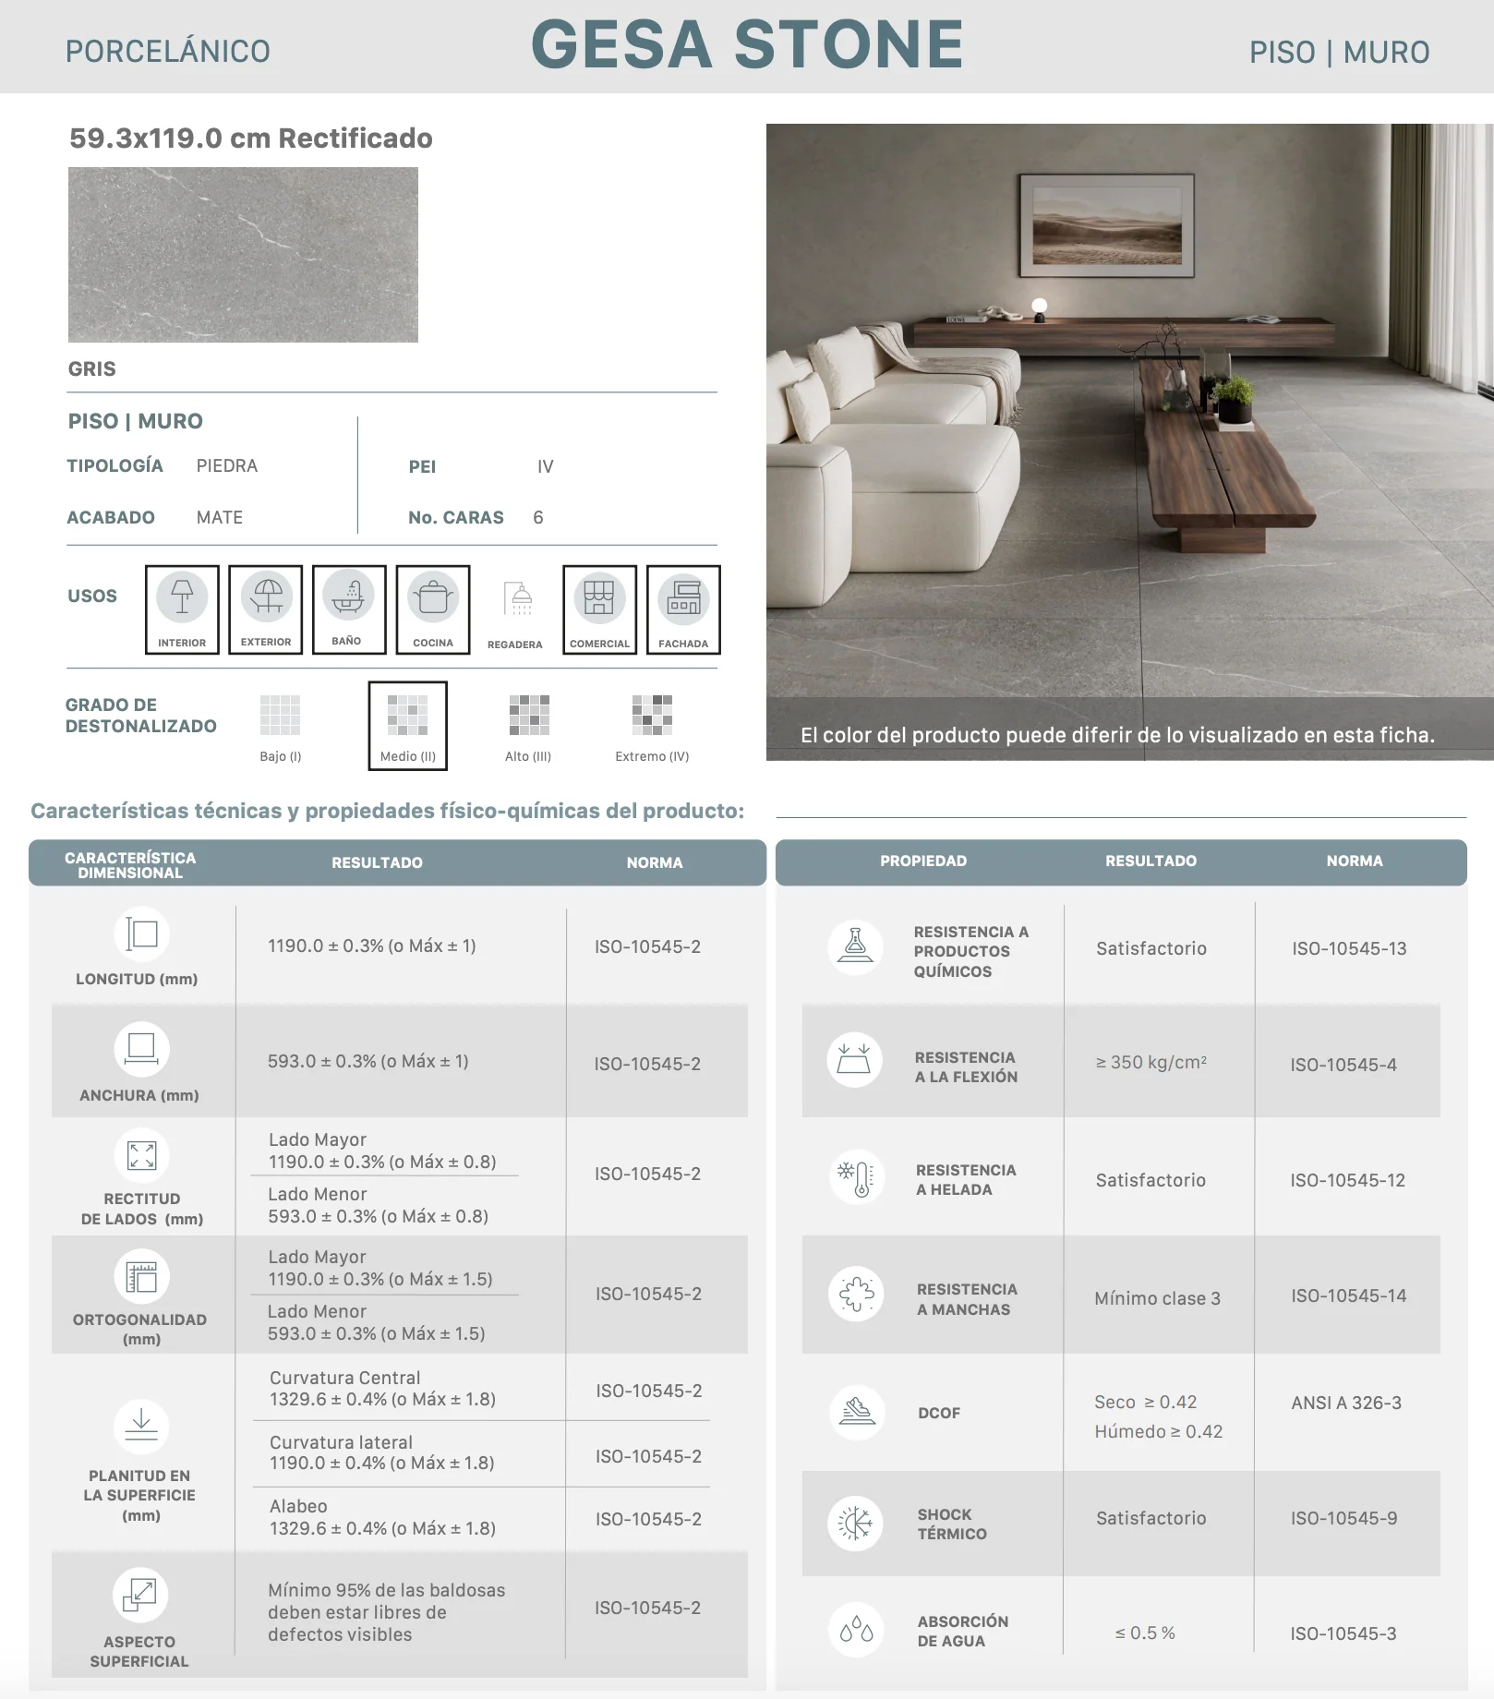1494x1699 pixels.
Task: Click the water absorption droplets icon
Action: [x=857, y=1630]
